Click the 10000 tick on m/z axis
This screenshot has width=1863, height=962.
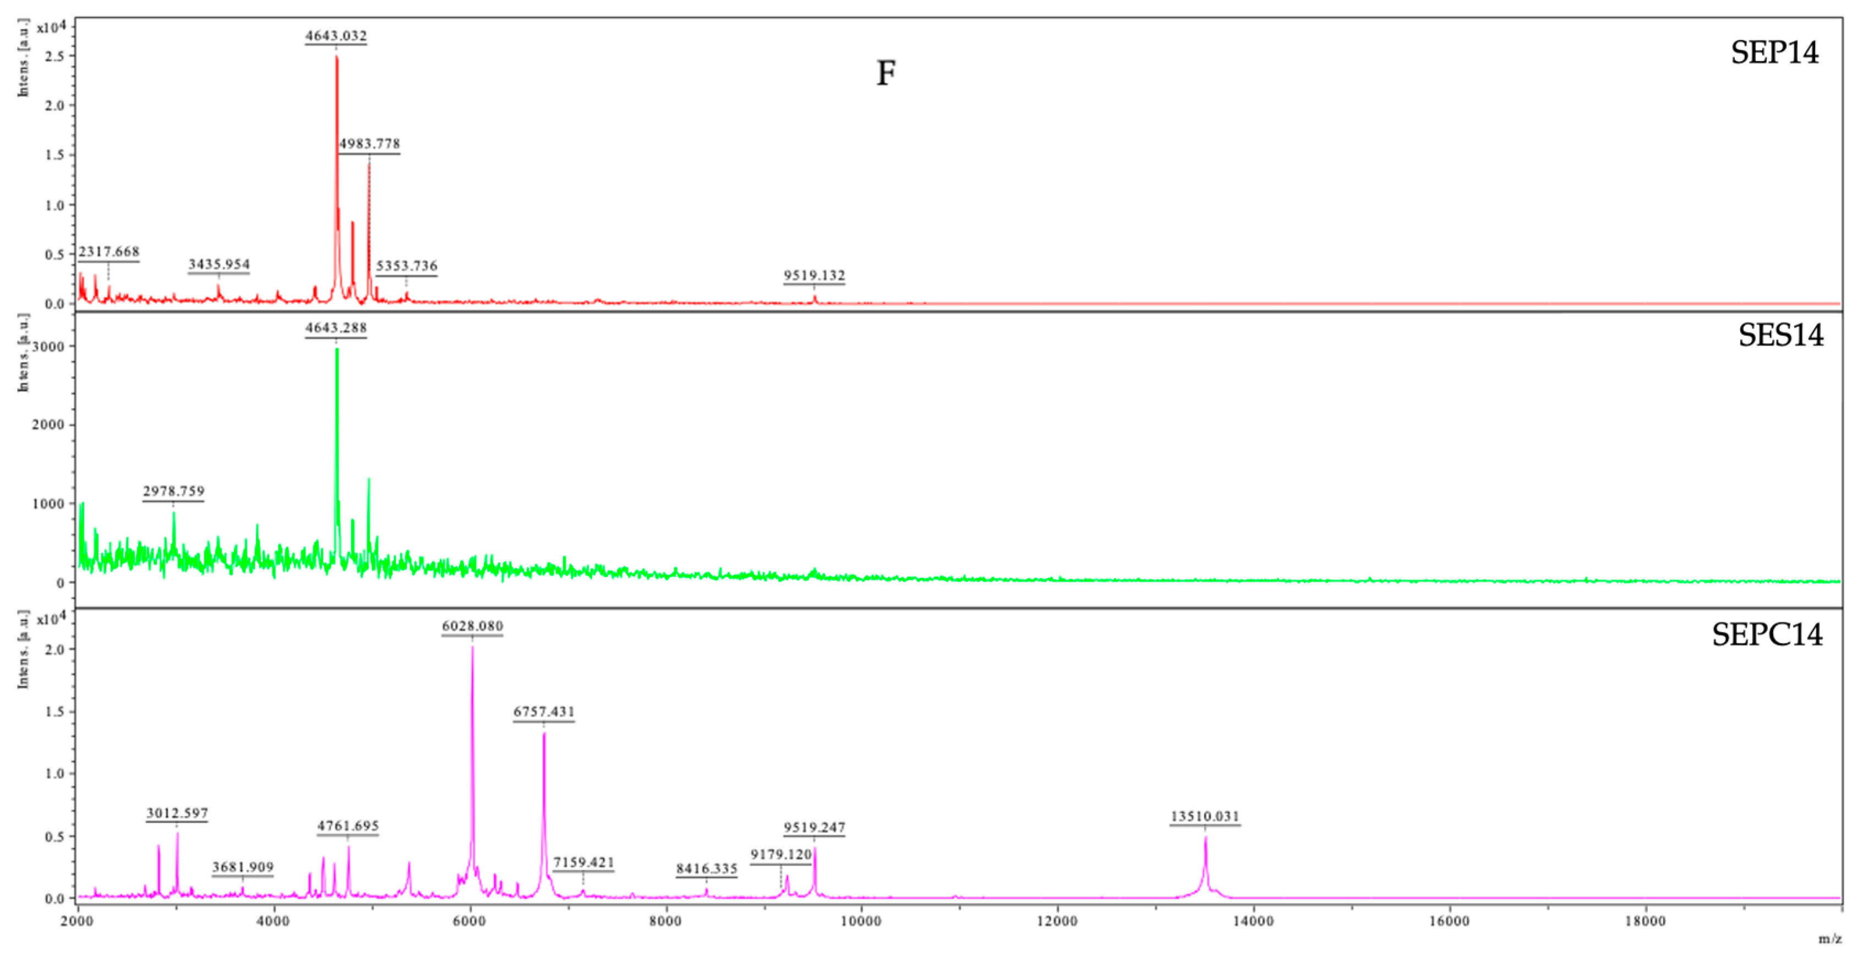(861, 921)
